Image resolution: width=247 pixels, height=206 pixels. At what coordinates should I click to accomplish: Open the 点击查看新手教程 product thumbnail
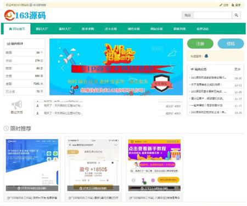point(154,165)
